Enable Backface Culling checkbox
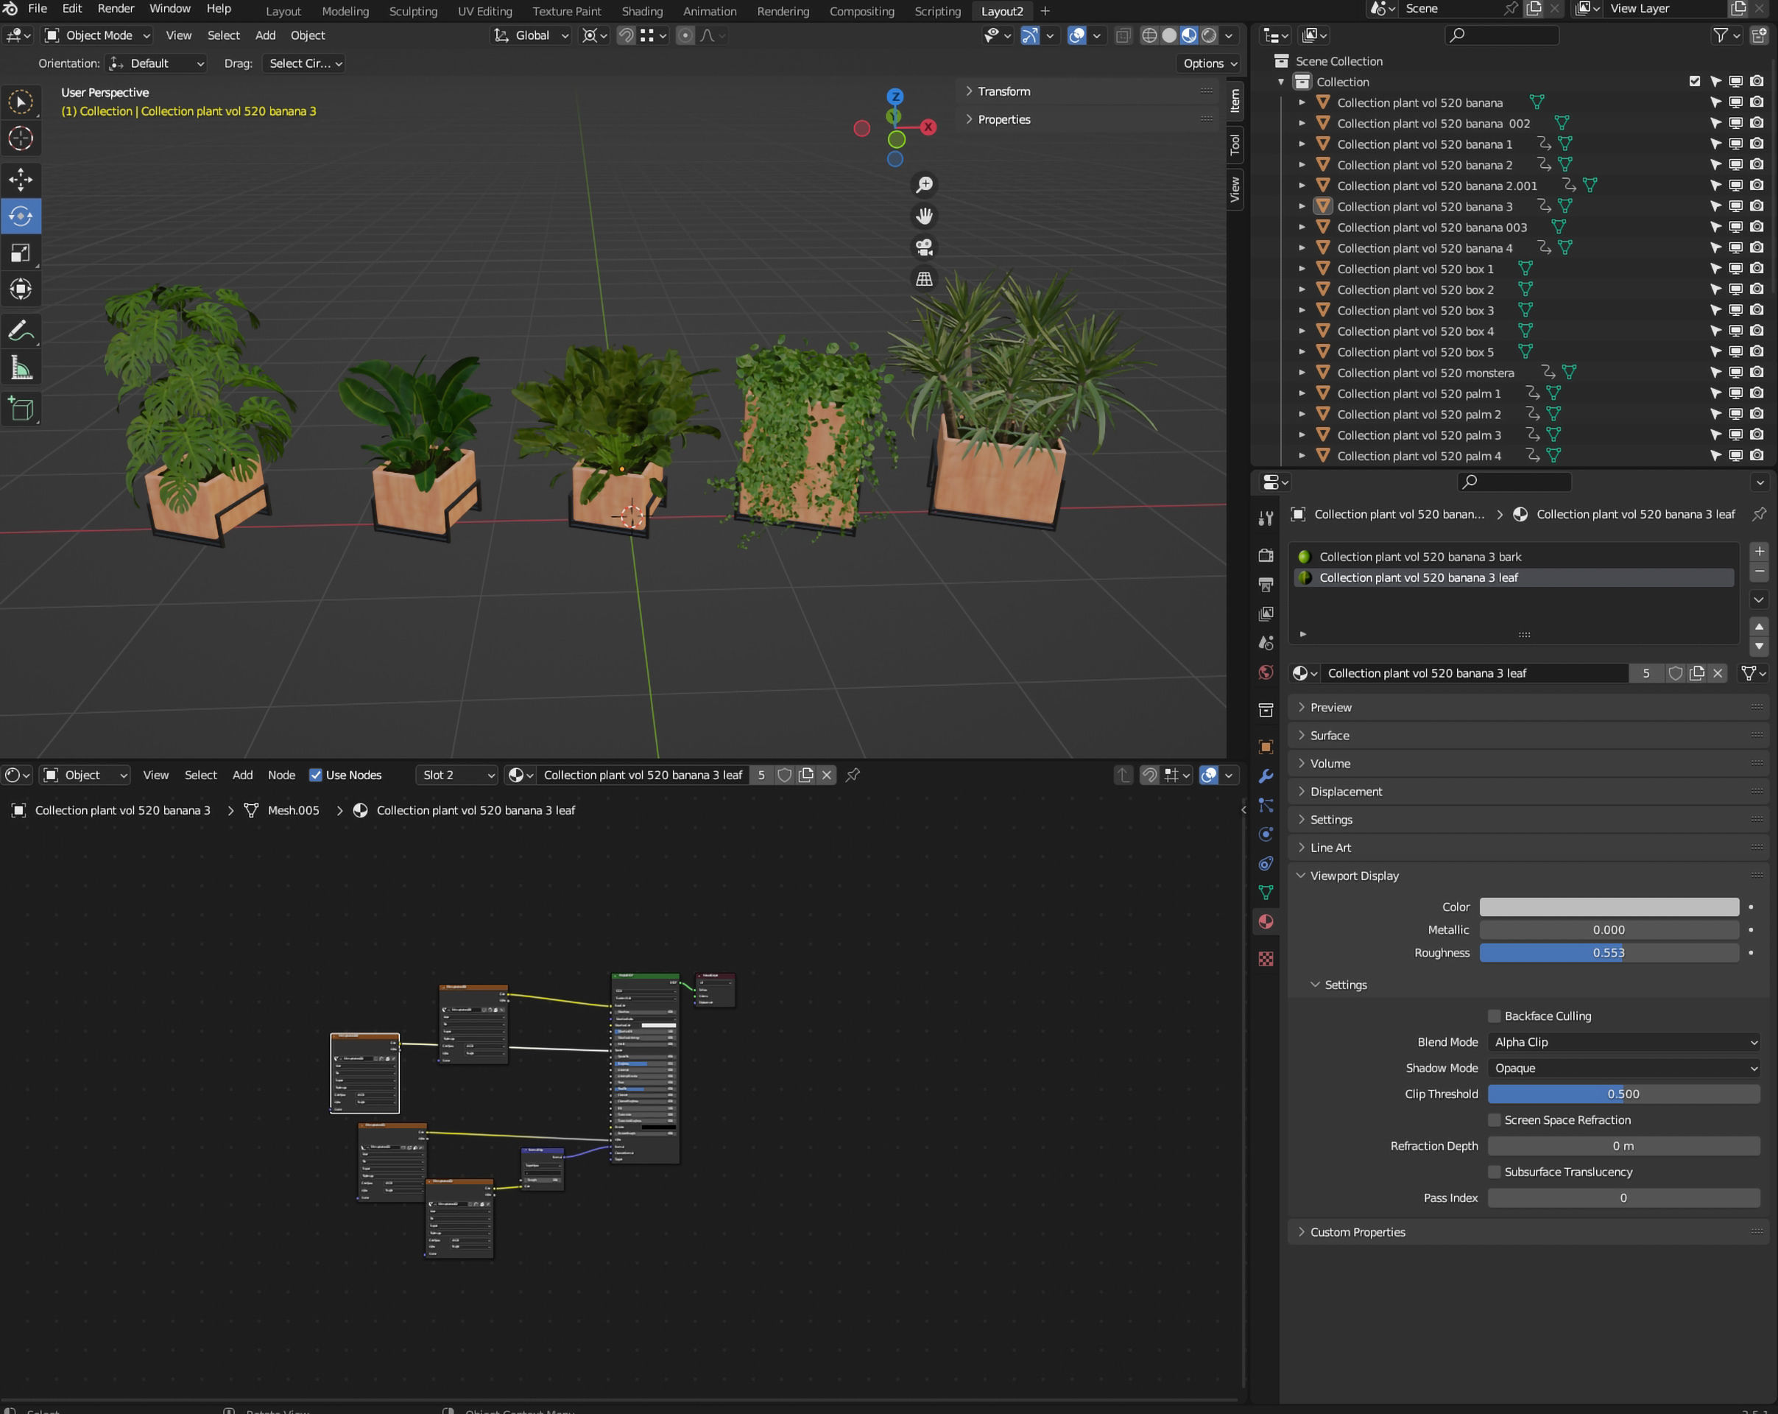This screenshot has width=1778, height=1414. point(1495,1016)
